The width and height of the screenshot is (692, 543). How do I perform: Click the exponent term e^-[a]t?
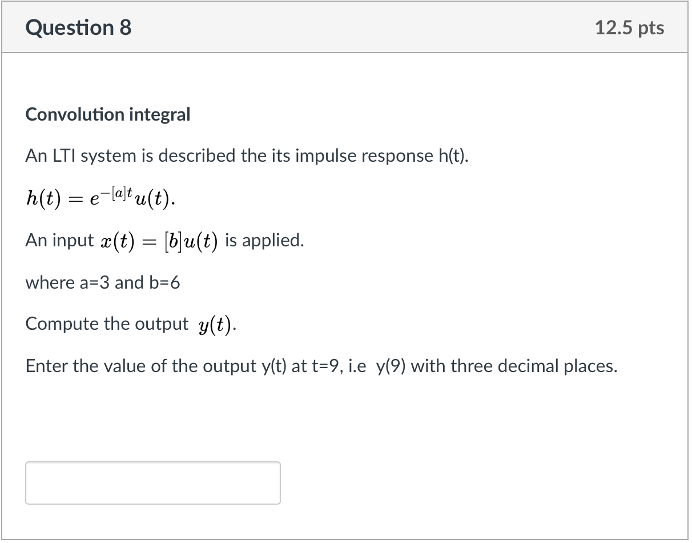(x=111, y=194)
